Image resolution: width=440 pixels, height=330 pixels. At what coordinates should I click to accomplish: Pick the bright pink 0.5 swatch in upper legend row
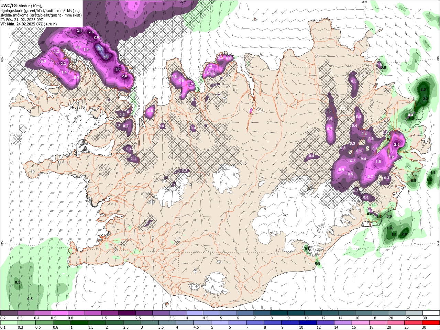59,313
